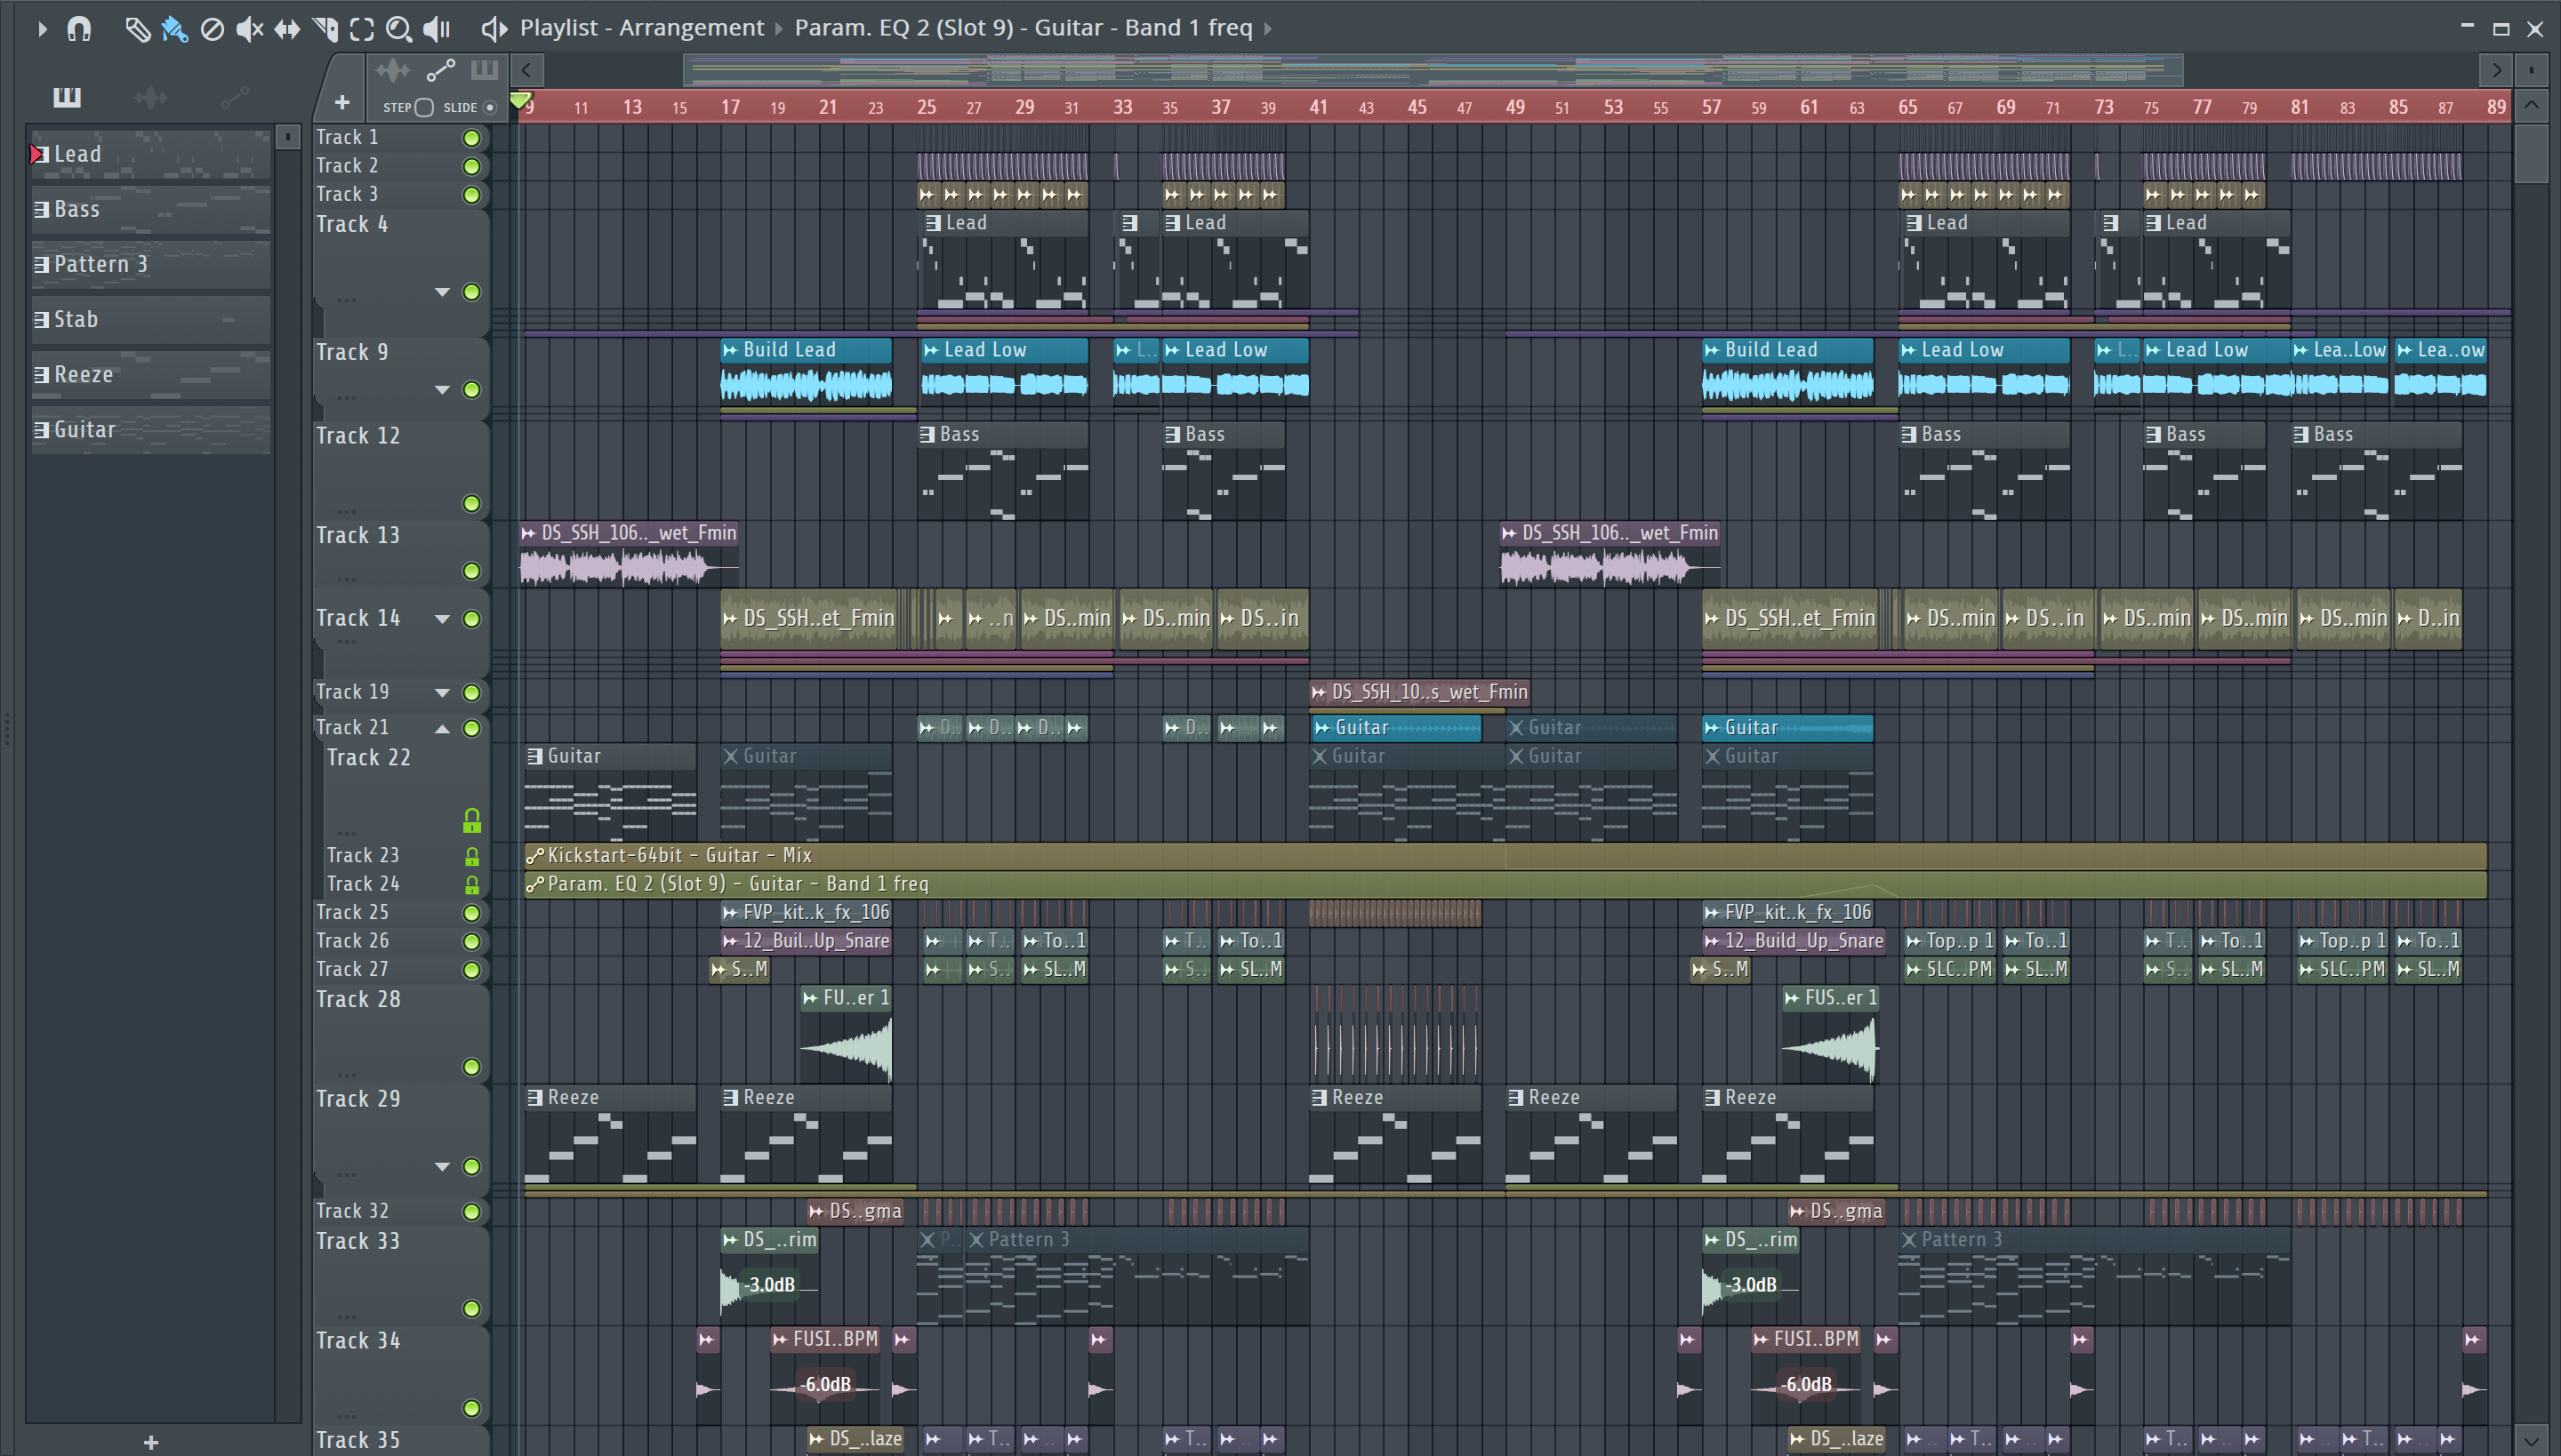Image resolution: width=2561 pixels, height=1456 pixels.
Task: Select the Mute tool
Action: [249, 29]
